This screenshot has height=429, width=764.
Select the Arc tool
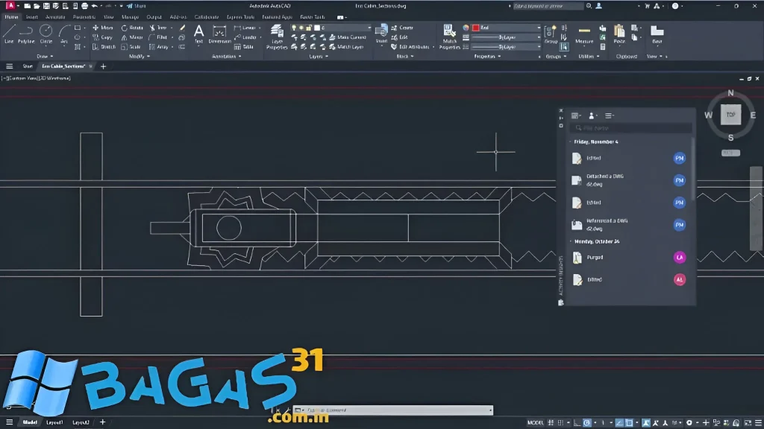click(x=64, y=34)
